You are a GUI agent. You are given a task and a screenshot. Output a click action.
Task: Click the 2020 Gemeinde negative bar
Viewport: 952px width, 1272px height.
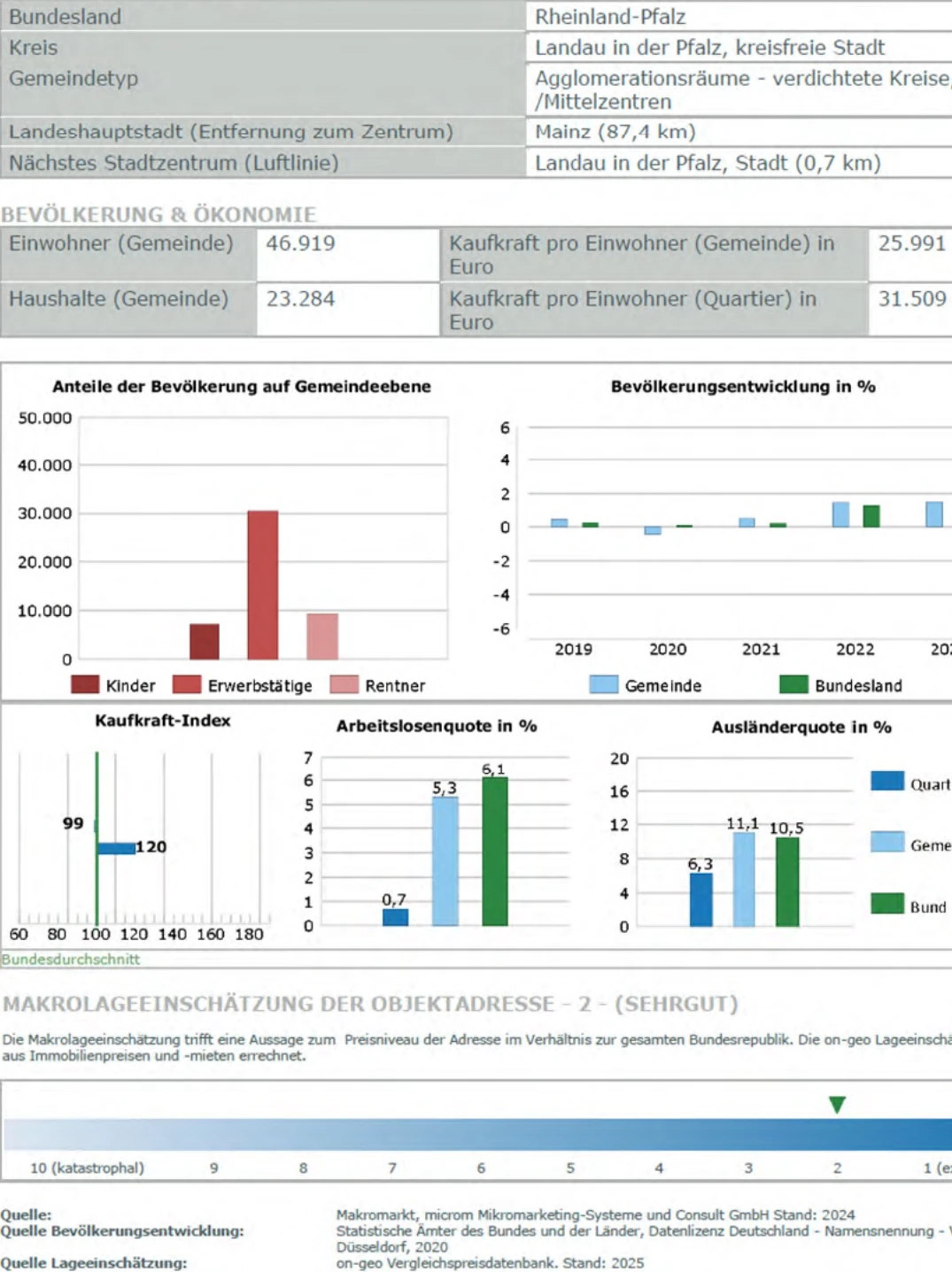653,530
